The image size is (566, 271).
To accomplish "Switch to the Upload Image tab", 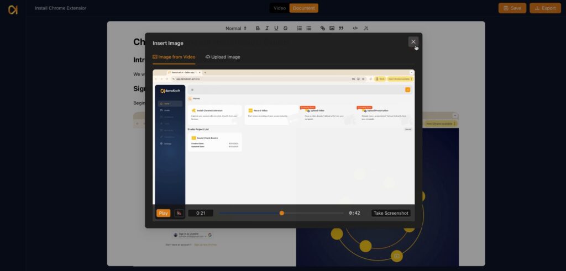I will tap(223, 57).
